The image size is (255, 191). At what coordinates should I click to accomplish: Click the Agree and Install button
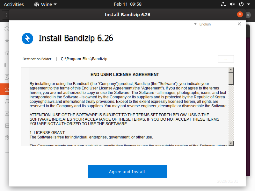click(127, 172)
